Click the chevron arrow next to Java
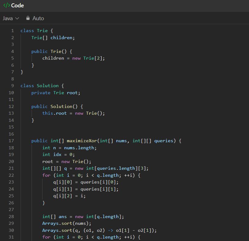 [17, 18]
